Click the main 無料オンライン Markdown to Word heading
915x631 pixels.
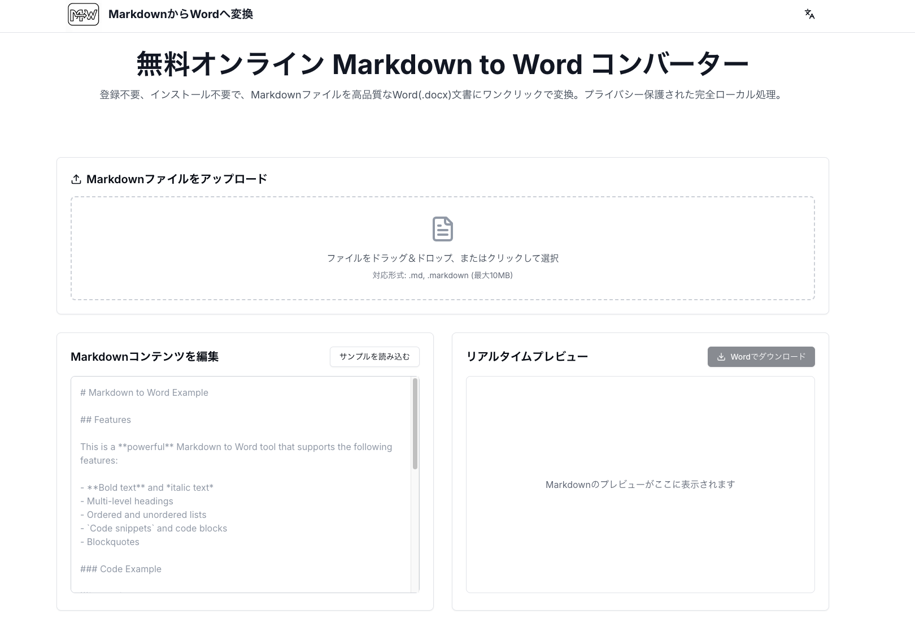(442, 64)
